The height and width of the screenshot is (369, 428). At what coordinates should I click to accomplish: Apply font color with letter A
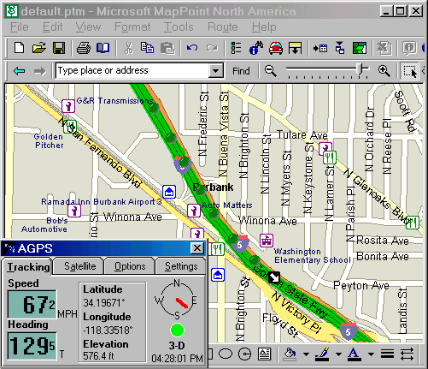pyautogui.click(x=354, y=354)
